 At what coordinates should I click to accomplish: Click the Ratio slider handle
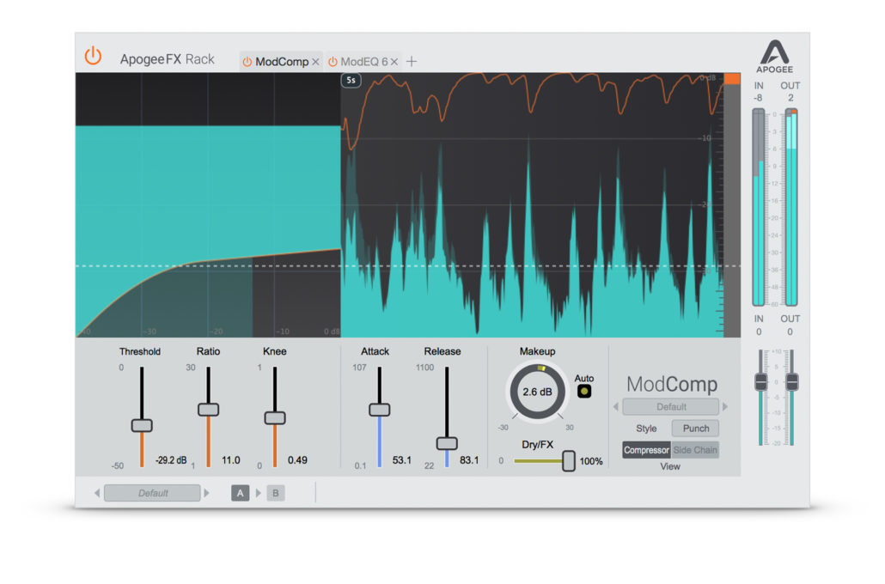pos(208,410)
